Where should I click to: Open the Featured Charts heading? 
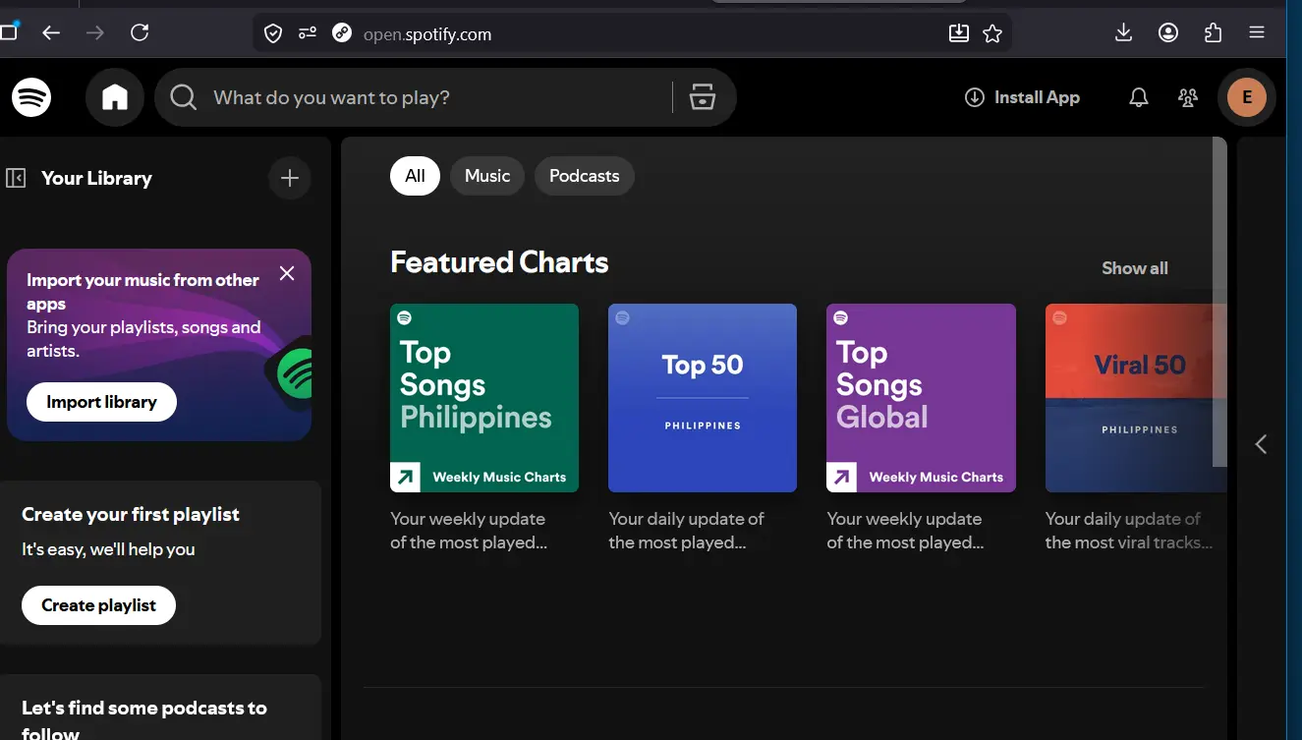[499, 262]
